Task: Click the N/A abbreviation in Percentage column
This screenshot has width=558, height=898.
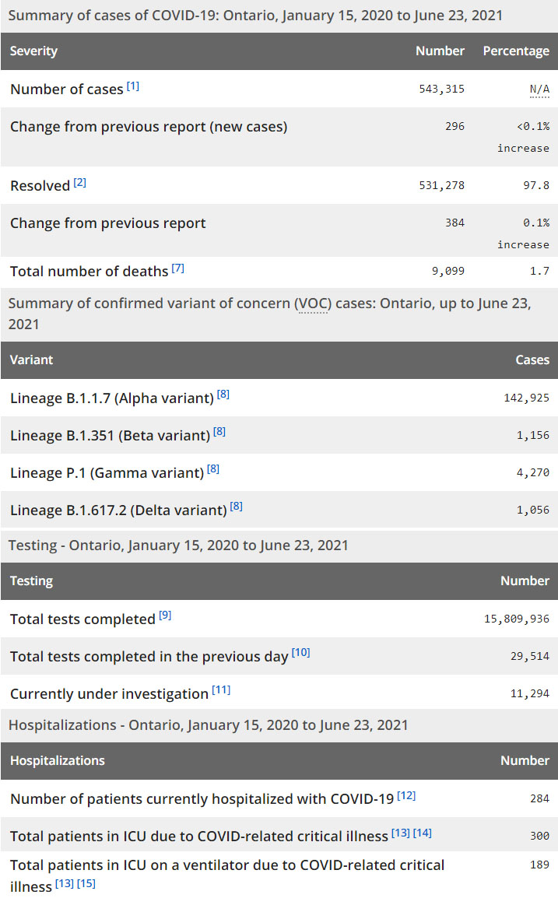Action: 539,89
